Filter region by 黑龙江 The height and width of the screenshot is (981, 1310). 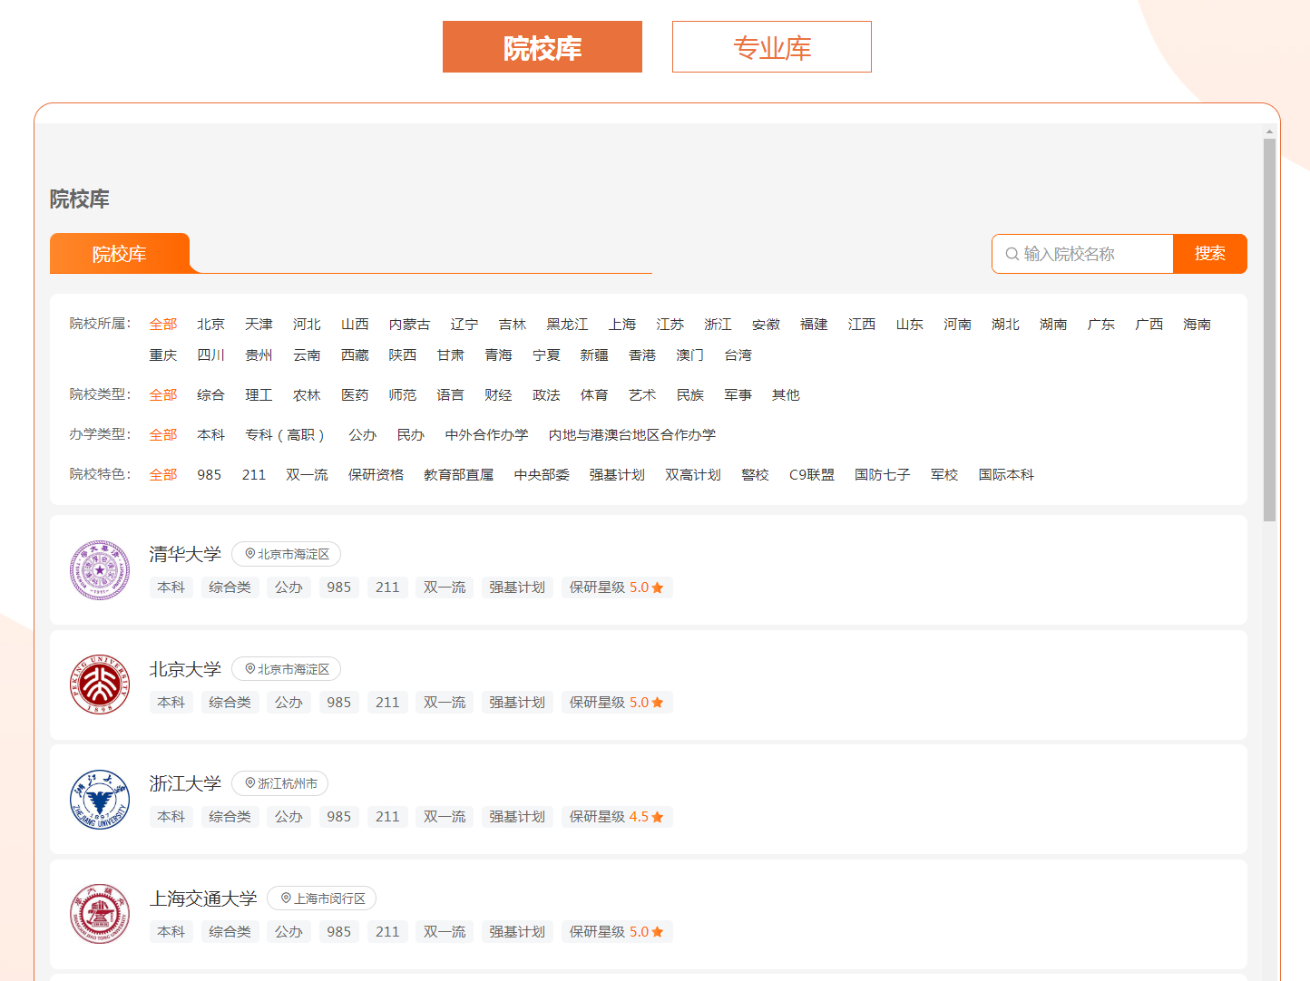coord(567,325)
